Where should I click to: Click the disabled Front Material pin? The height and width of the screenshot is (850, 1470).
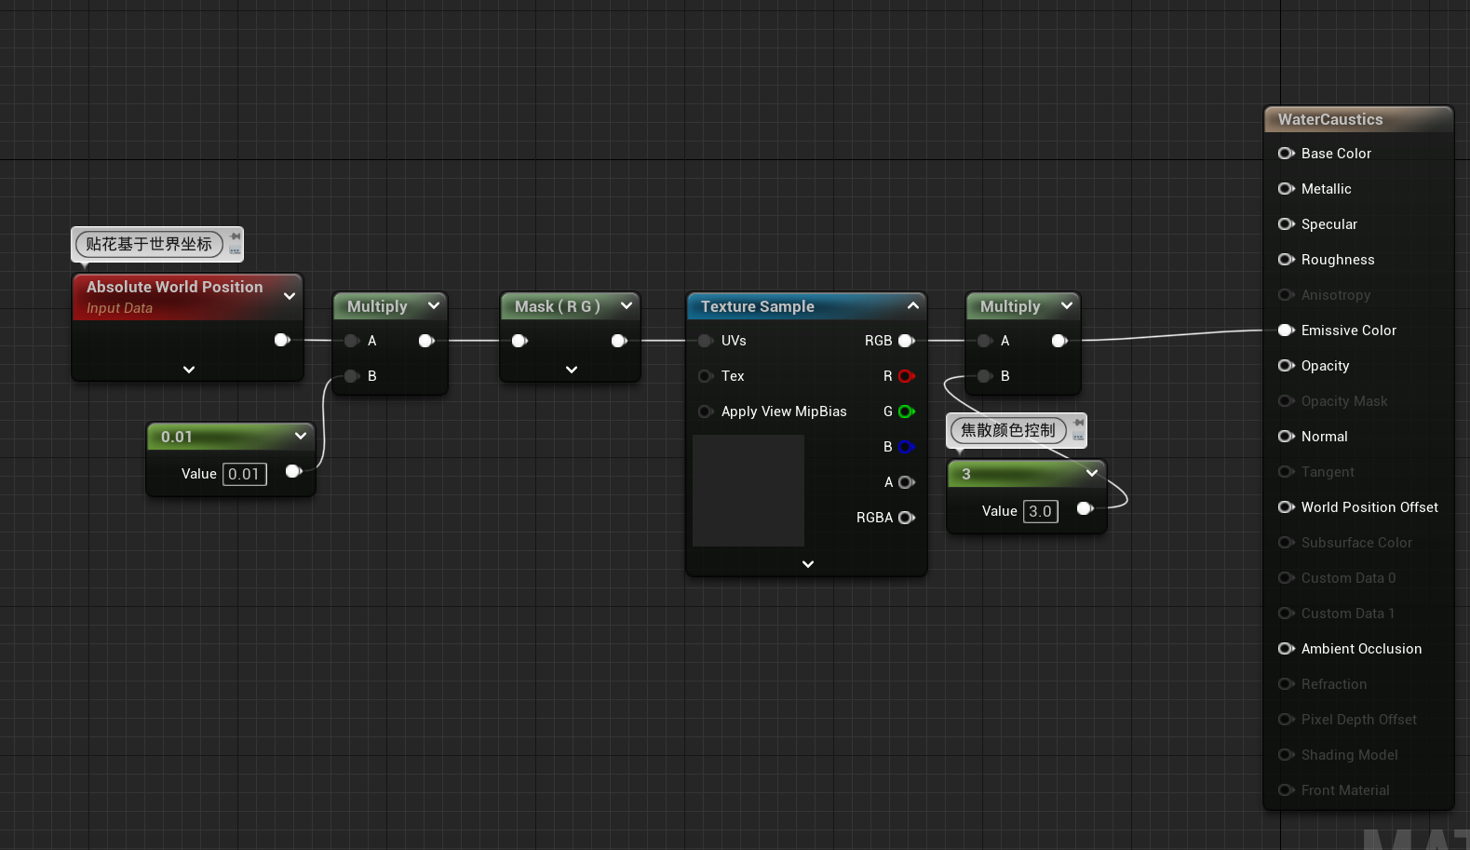click(1287, 790)
